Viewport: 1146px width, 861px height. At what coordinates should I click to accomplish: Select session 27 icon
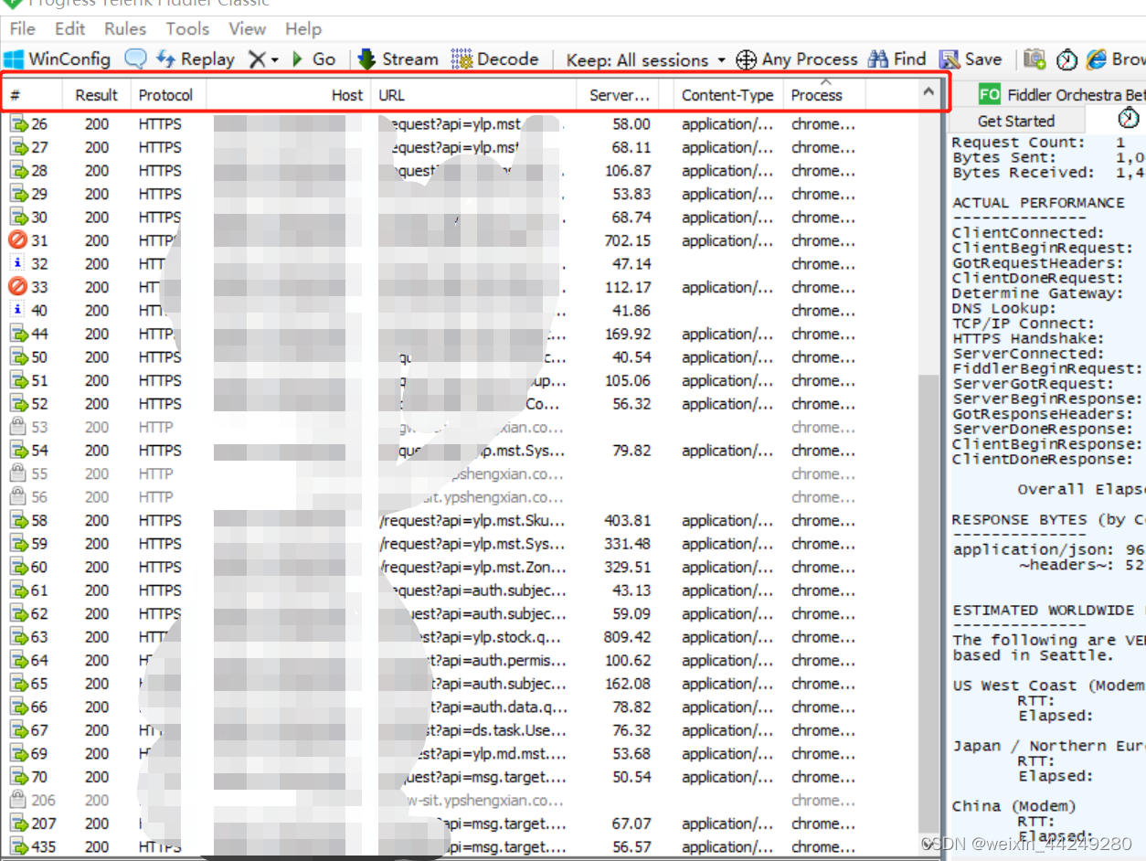(18, 147)
